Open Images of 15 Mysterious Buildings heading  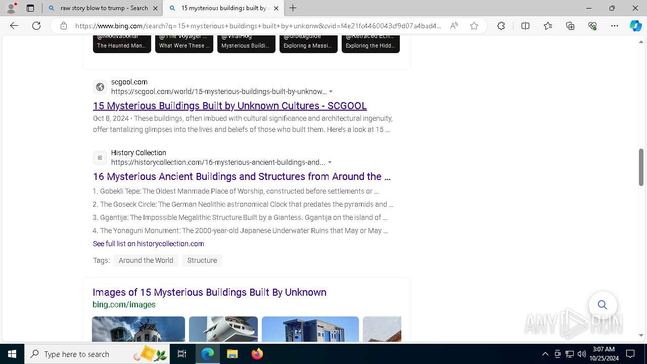(209, 292)
